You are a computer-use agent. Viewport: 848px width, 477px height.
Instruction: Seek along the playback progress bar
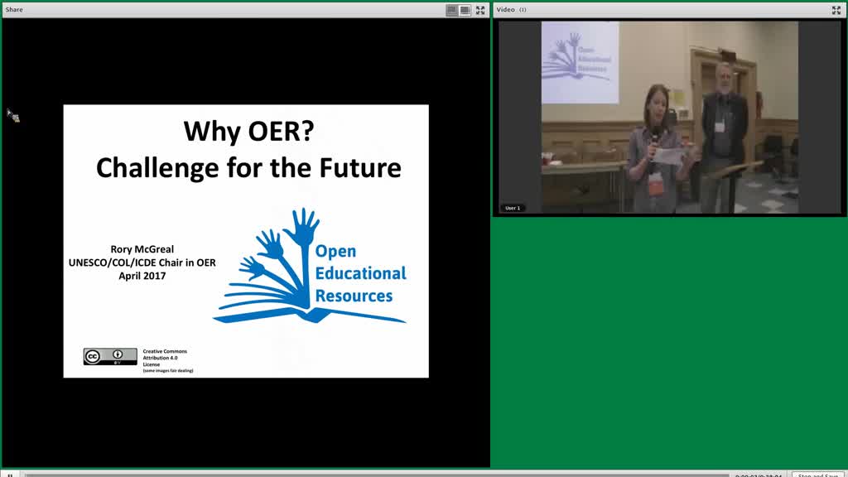(x=377, y=475)
